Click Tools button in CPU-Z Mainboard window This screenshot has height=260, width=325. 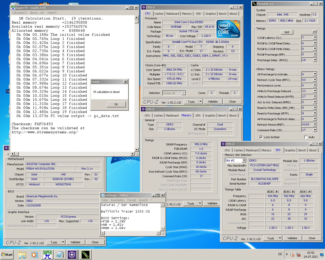click(x=54, y=242)
